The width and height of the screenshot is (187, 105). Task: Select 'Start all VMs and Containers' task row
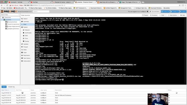pyautogui.click(x=93, y=95)
